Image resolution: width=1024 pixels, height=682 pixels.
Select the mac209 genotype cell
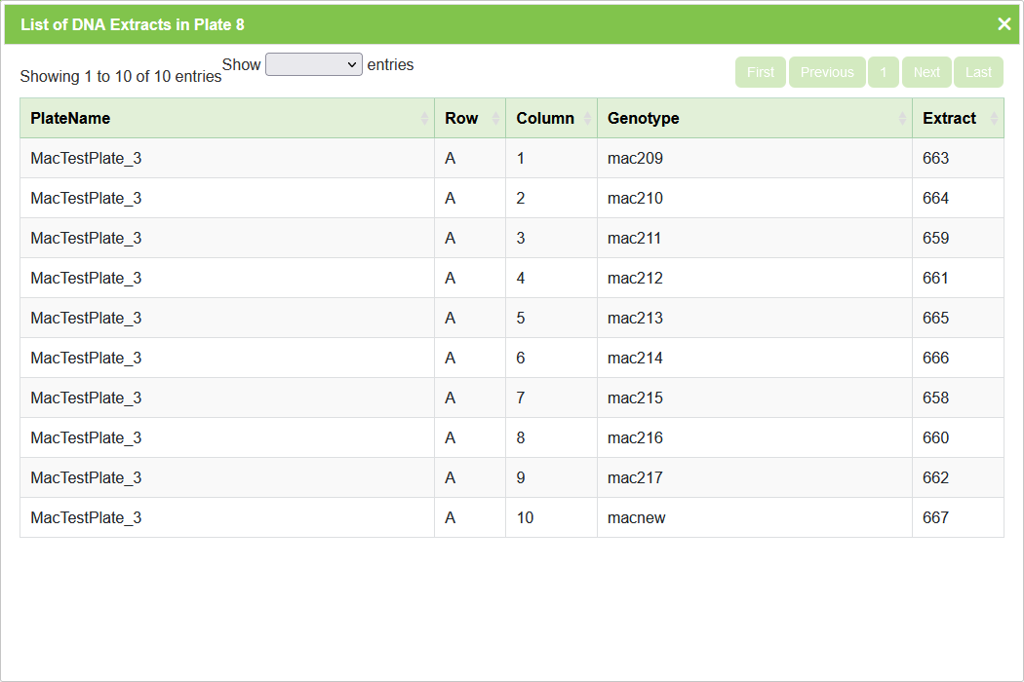click(x=635, y=158)
